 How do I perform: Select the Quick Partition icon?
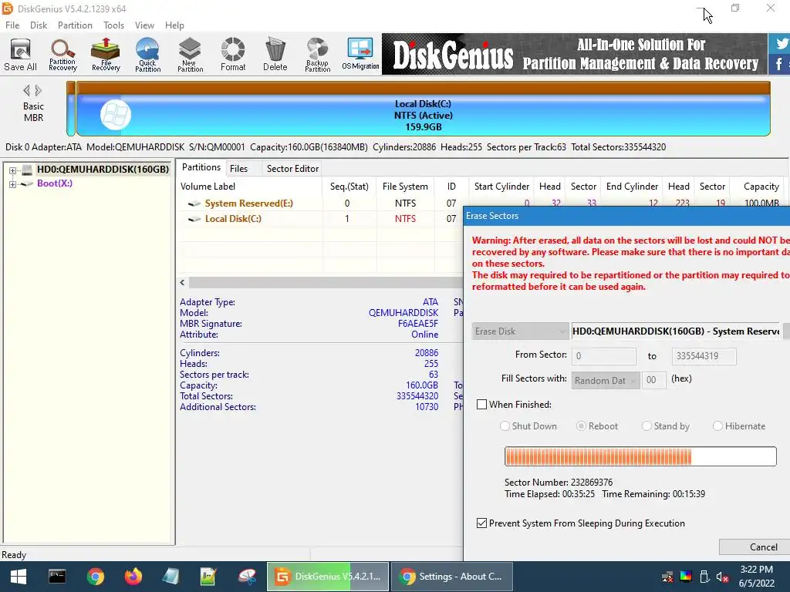tap(147, 55)
